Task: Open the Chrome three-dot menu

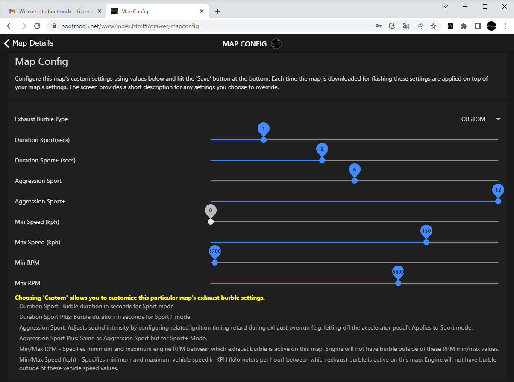Action: 505,26
